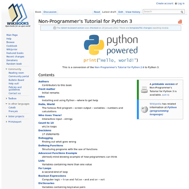Click the printer icon in the side box
The height and width of the screenshot is (189, 189).
click(x=144, y=90)
